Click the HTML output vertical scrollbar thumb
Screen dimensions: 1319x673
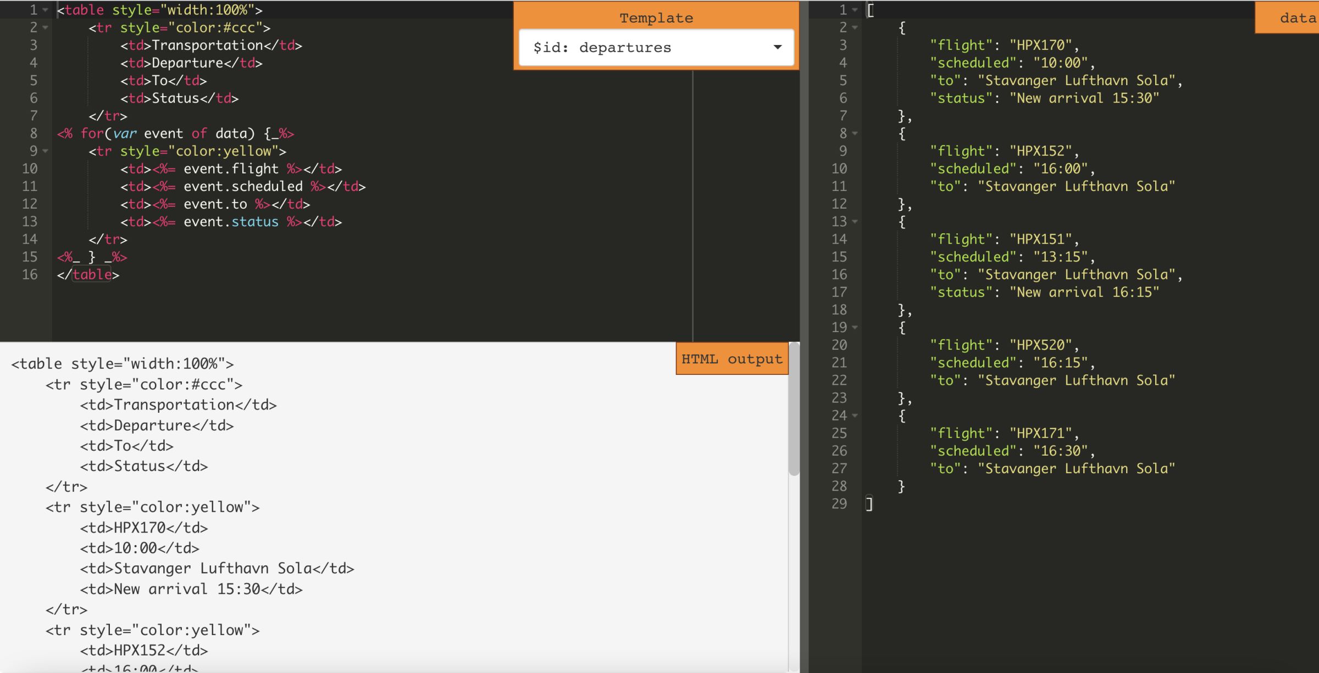[794, 409]
